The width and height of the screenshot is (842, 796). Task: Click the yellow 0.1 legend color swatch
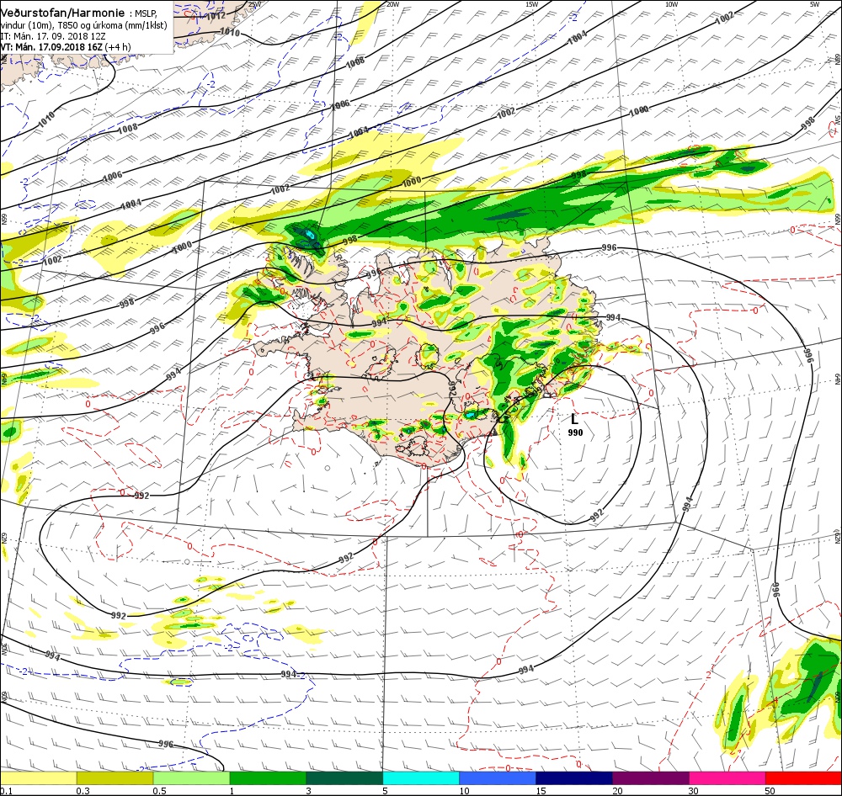pos(38,778)
